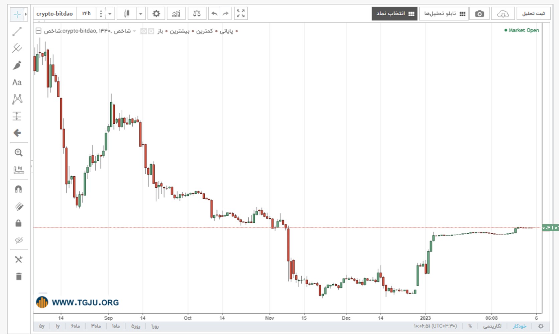This screenshot has width=559, height=334.
Task: Click the left arrow marker tool
Action: click(17, 133)
